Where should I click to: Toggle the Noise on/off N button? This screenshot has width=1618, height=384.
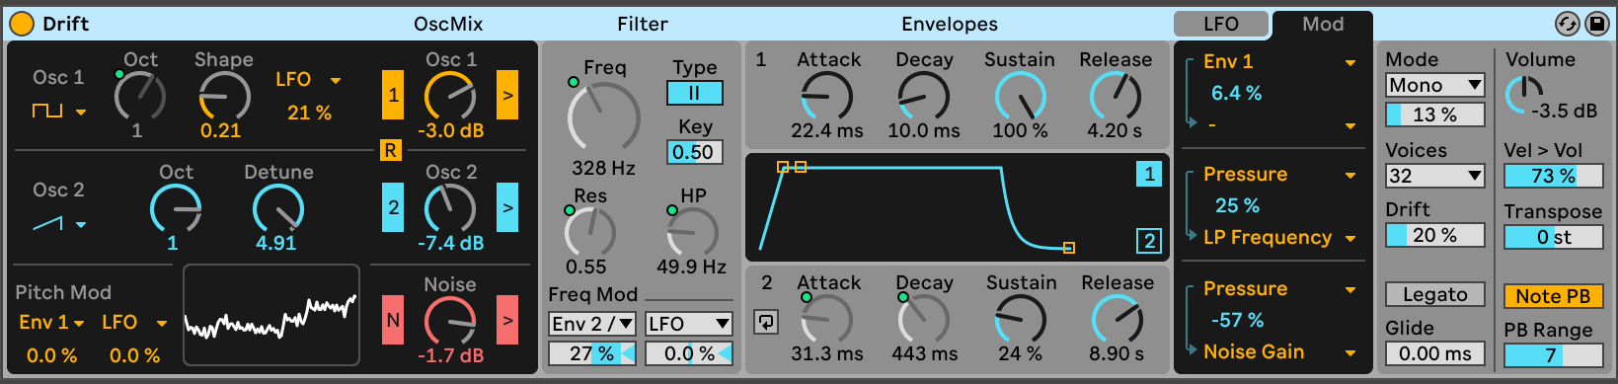tap(393, 320)
